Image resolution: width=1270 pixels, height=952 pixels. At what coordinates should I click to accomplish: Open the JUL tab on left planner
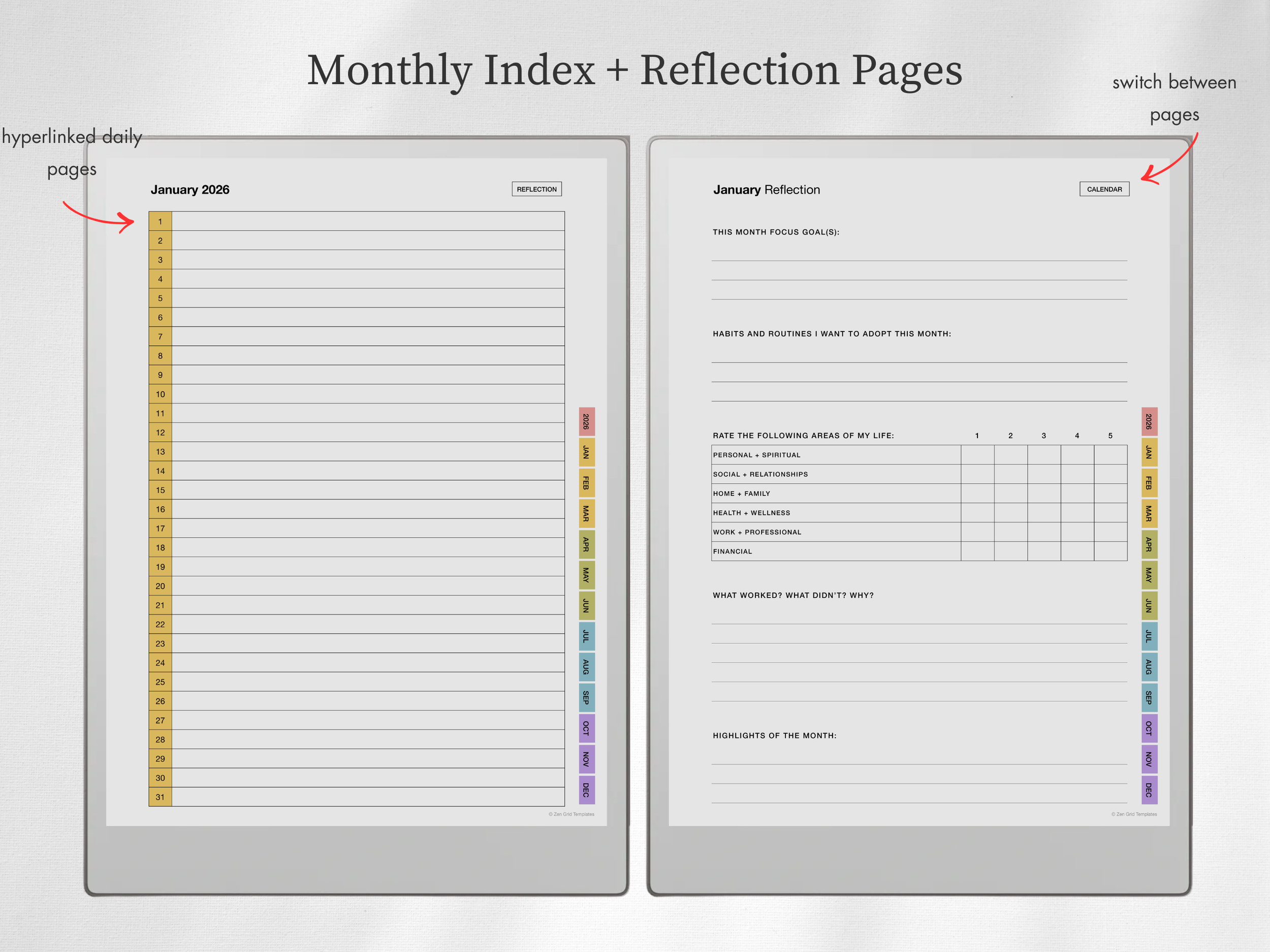pyautogui.click(x=586, y=636)
